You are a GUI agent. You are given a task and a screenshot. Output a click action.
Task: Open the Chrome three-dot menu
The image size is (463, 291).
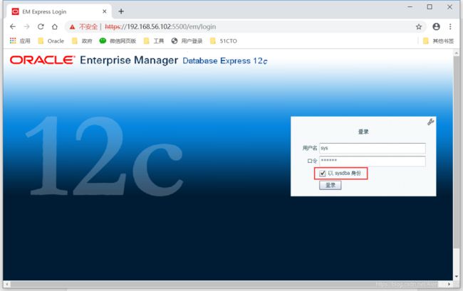(450, 26)
